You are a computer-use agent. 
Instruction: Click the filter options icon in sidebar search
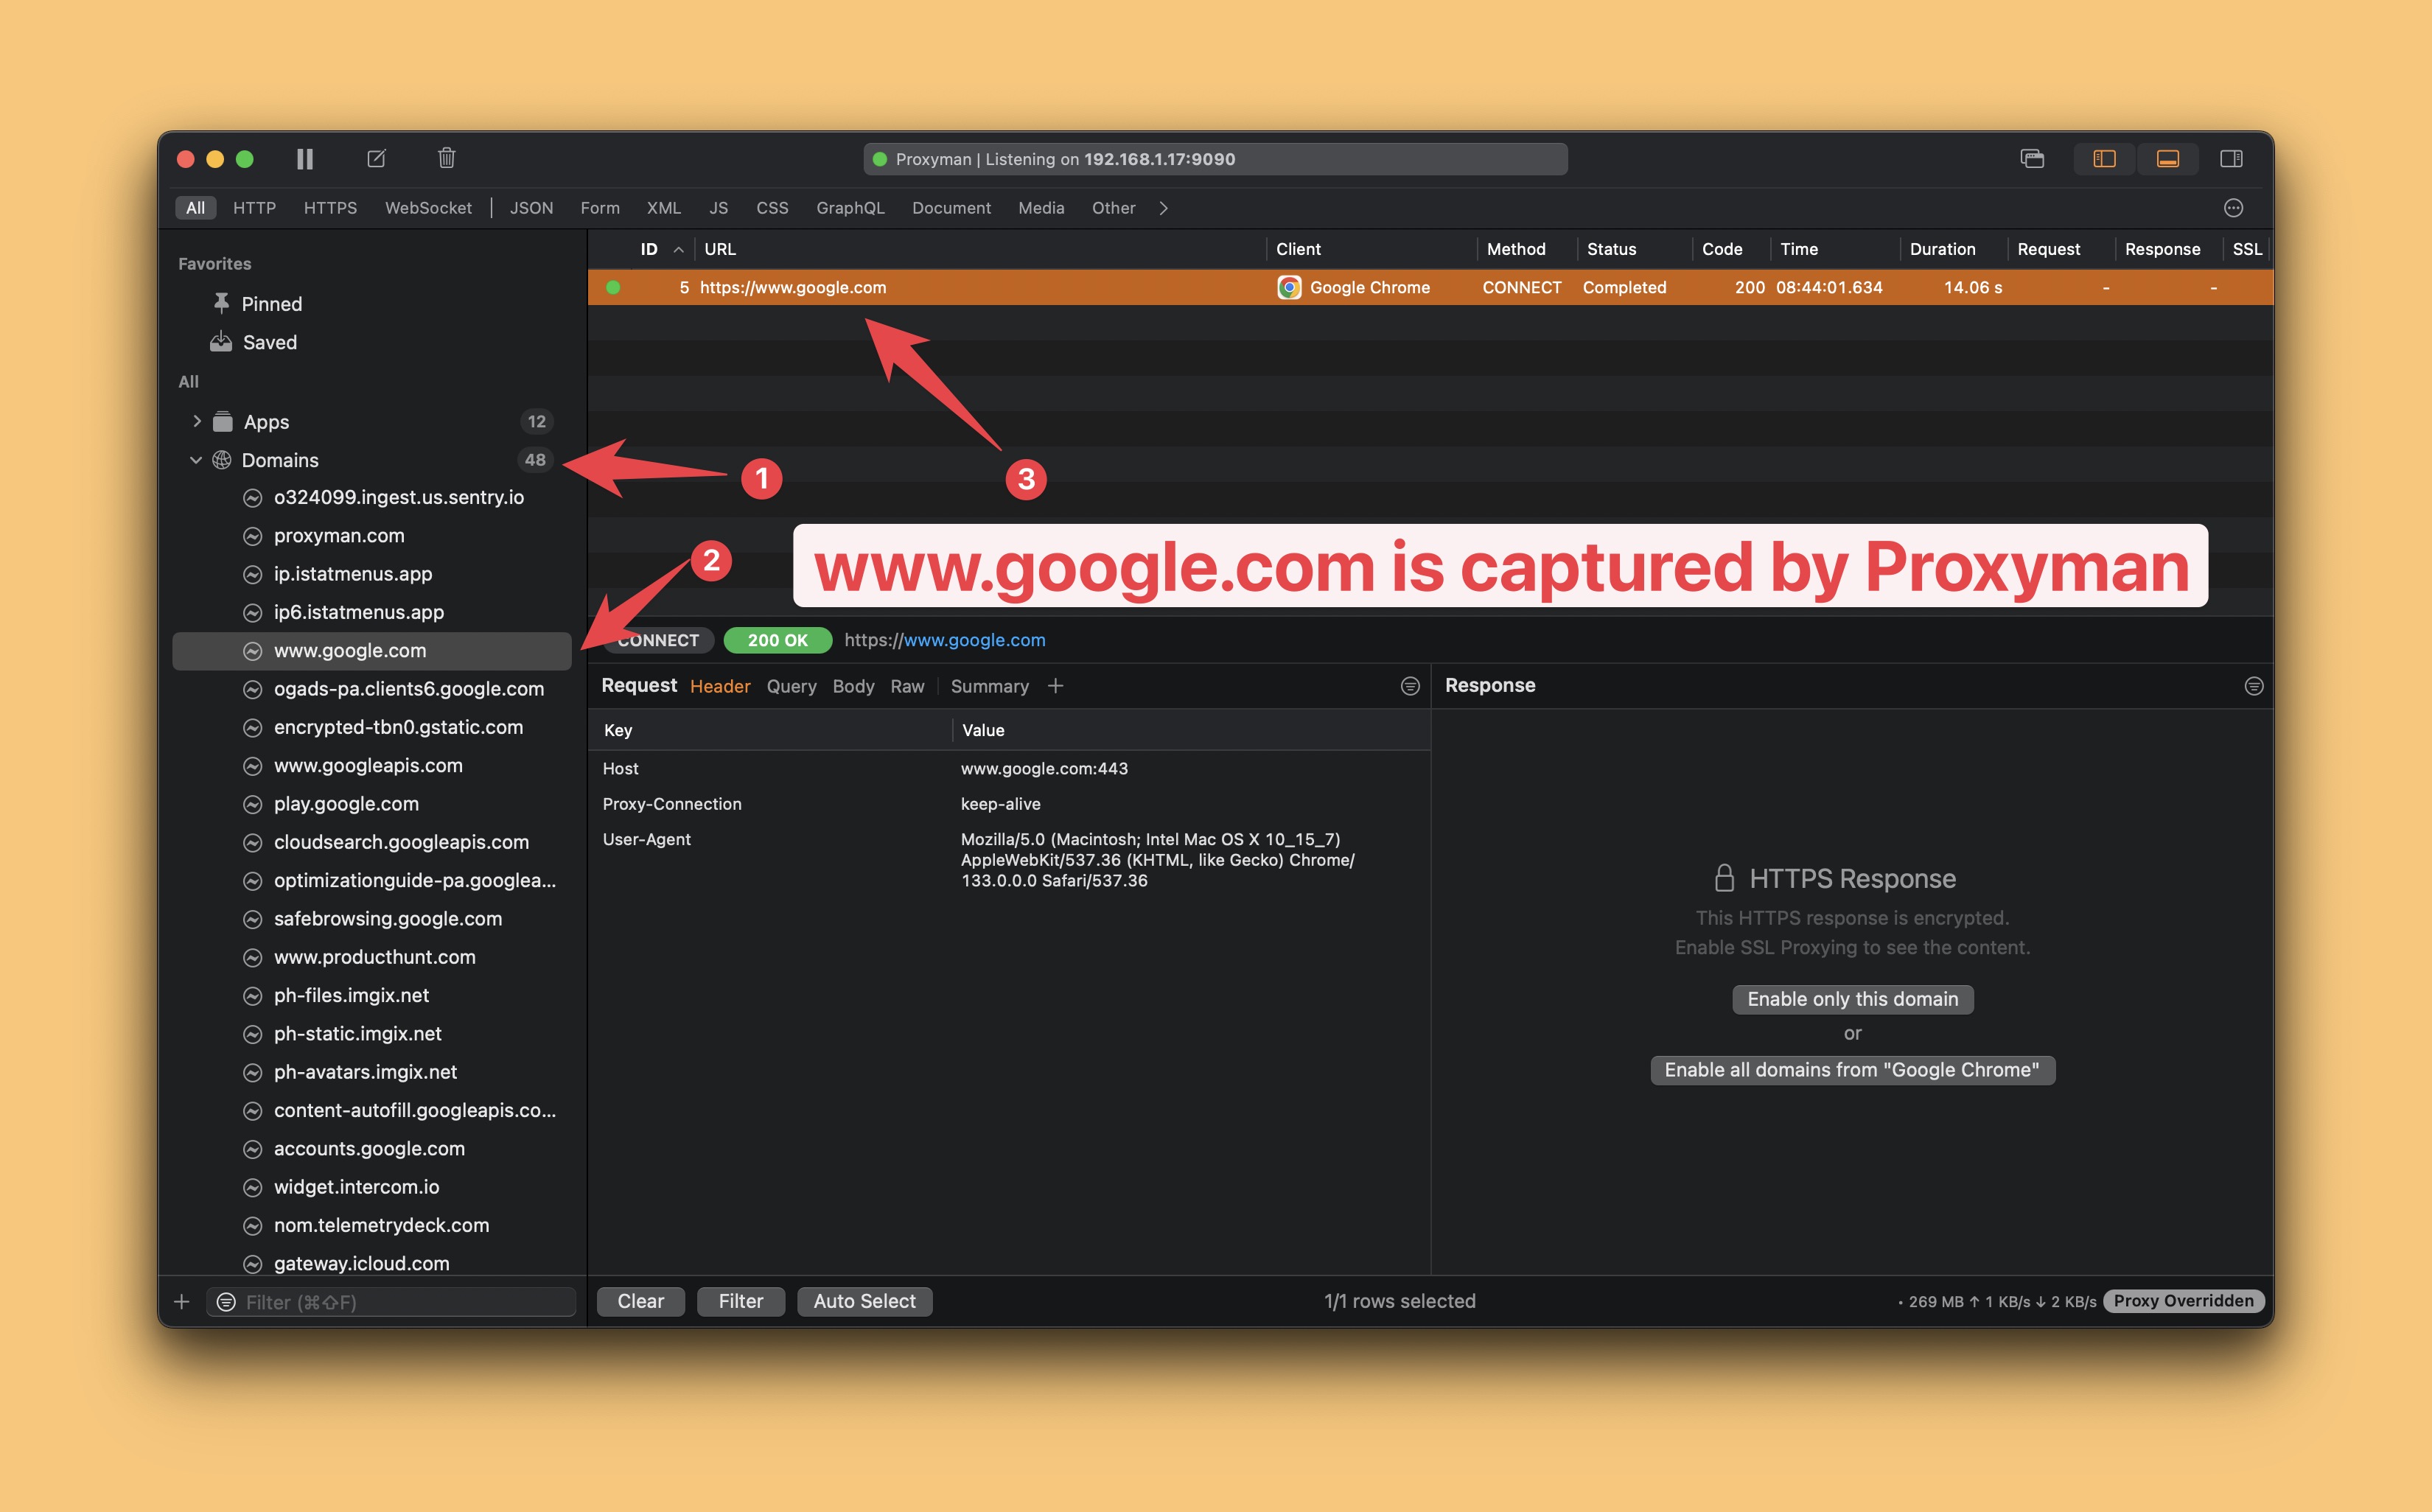[227, 1301]
